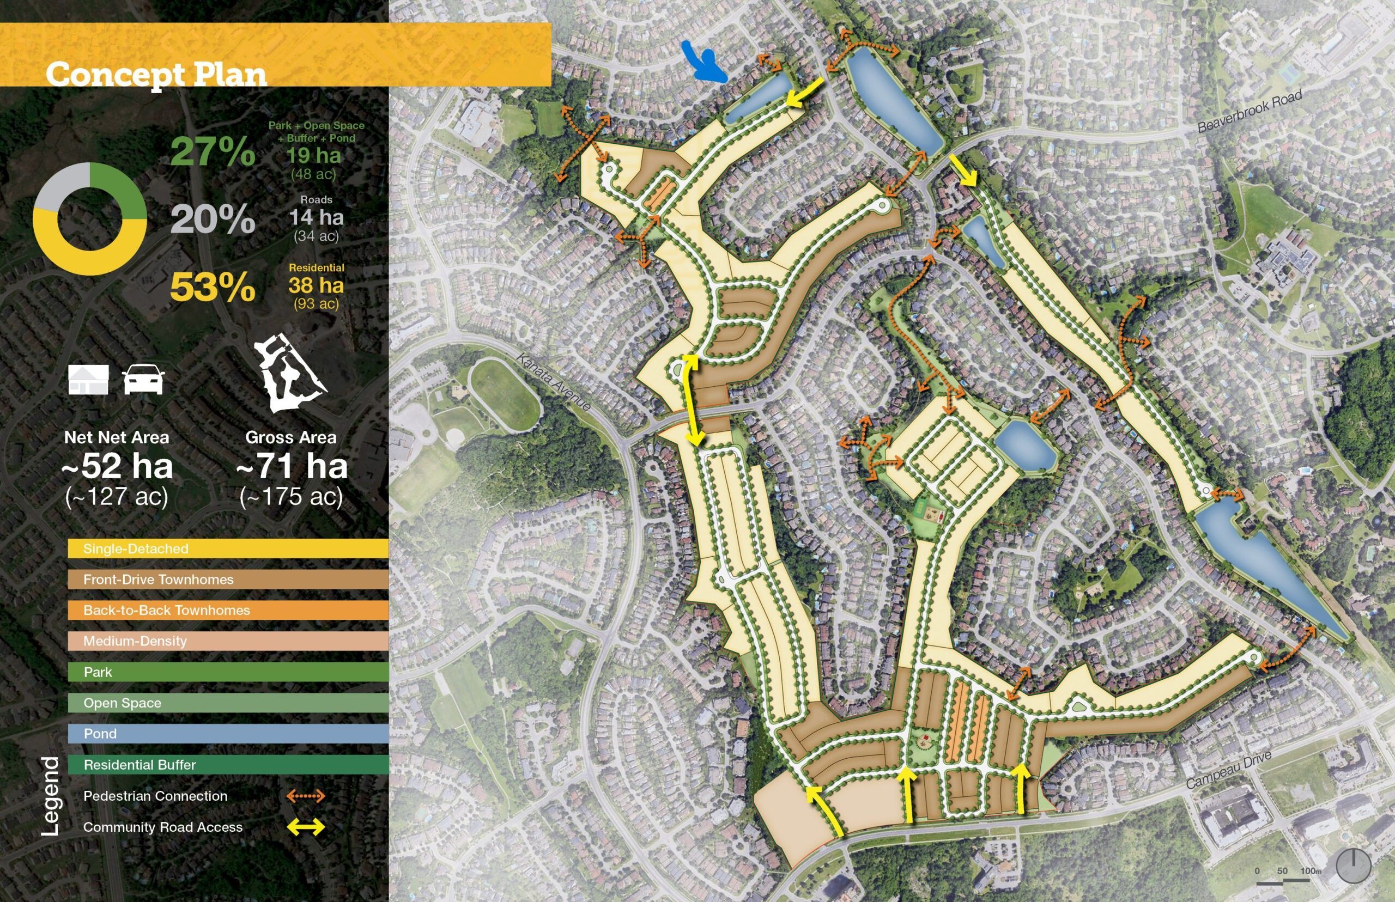The image size is (1395, 902).
Task: Click the 53% Residential statistic
Action: coord(213,288)
